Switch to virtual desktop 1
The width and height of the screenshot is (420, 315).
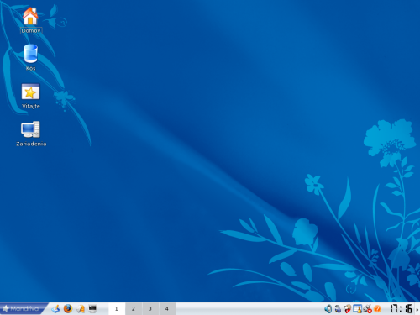coord(117,309)
